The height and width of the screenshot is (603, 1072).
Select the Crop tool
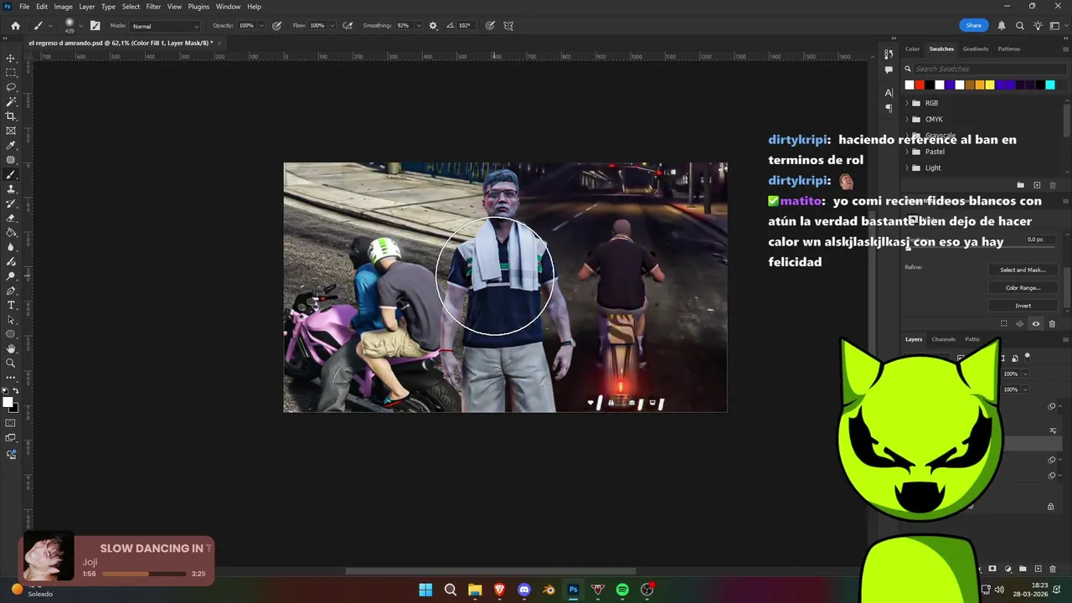(11, 116)
